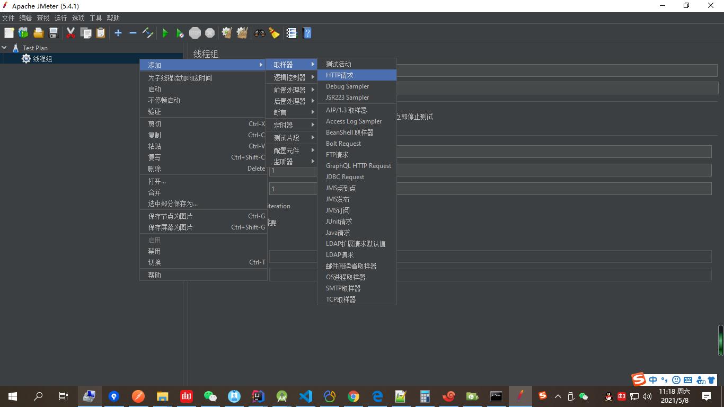Choose JDBC Request sampler
This screenshot has height=407, width=724.
pyautogui.click(x=357, y=177)
